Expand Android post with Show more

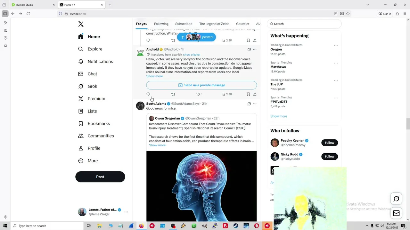pyautogui.click(x=155, y=76)
